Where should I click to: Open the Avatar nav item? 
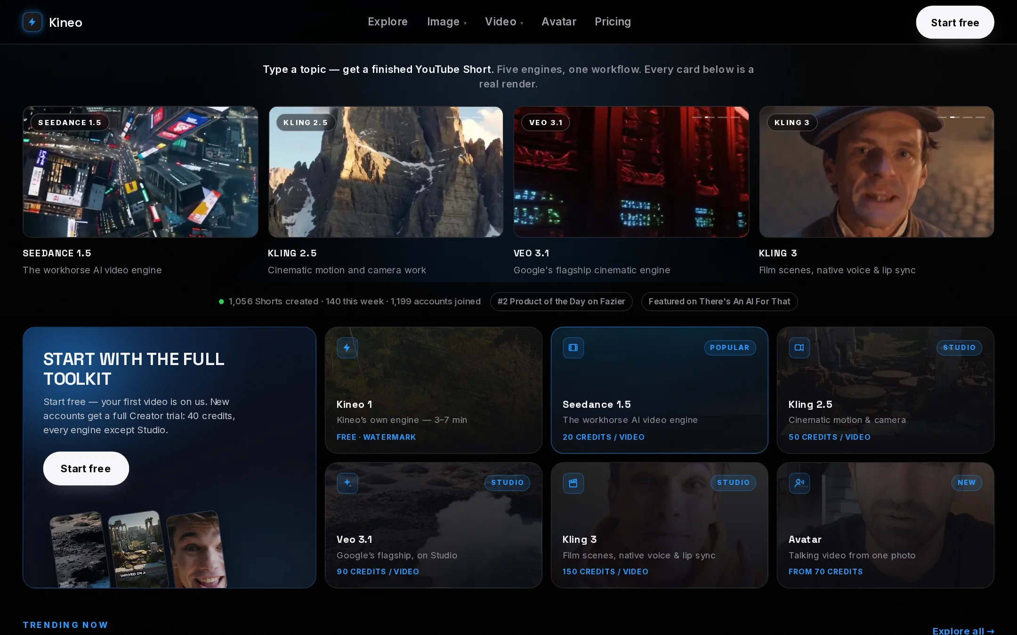pos(558,22)
